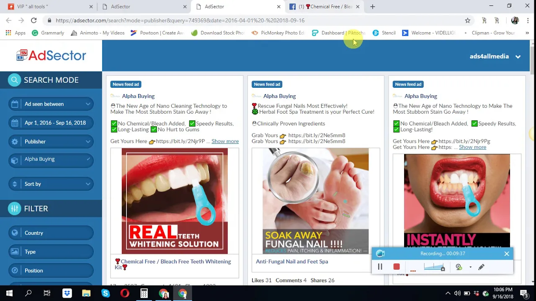This screenshot has width=536, height=301.
Task: Open the Dashboard Piktochart bookmark
Action: [339, 33]
